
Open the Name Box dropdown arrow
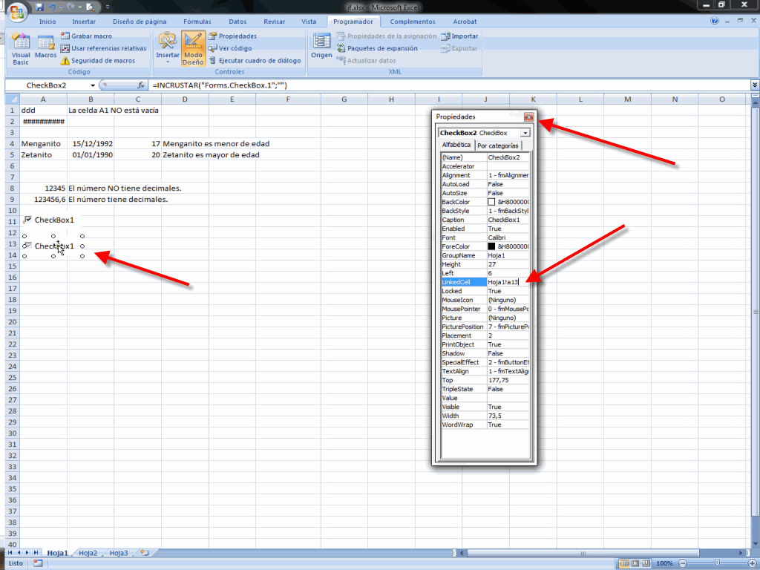93,86
